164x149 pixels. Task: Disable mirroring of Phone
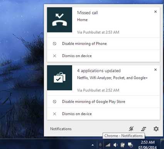(x=103, y=44)
